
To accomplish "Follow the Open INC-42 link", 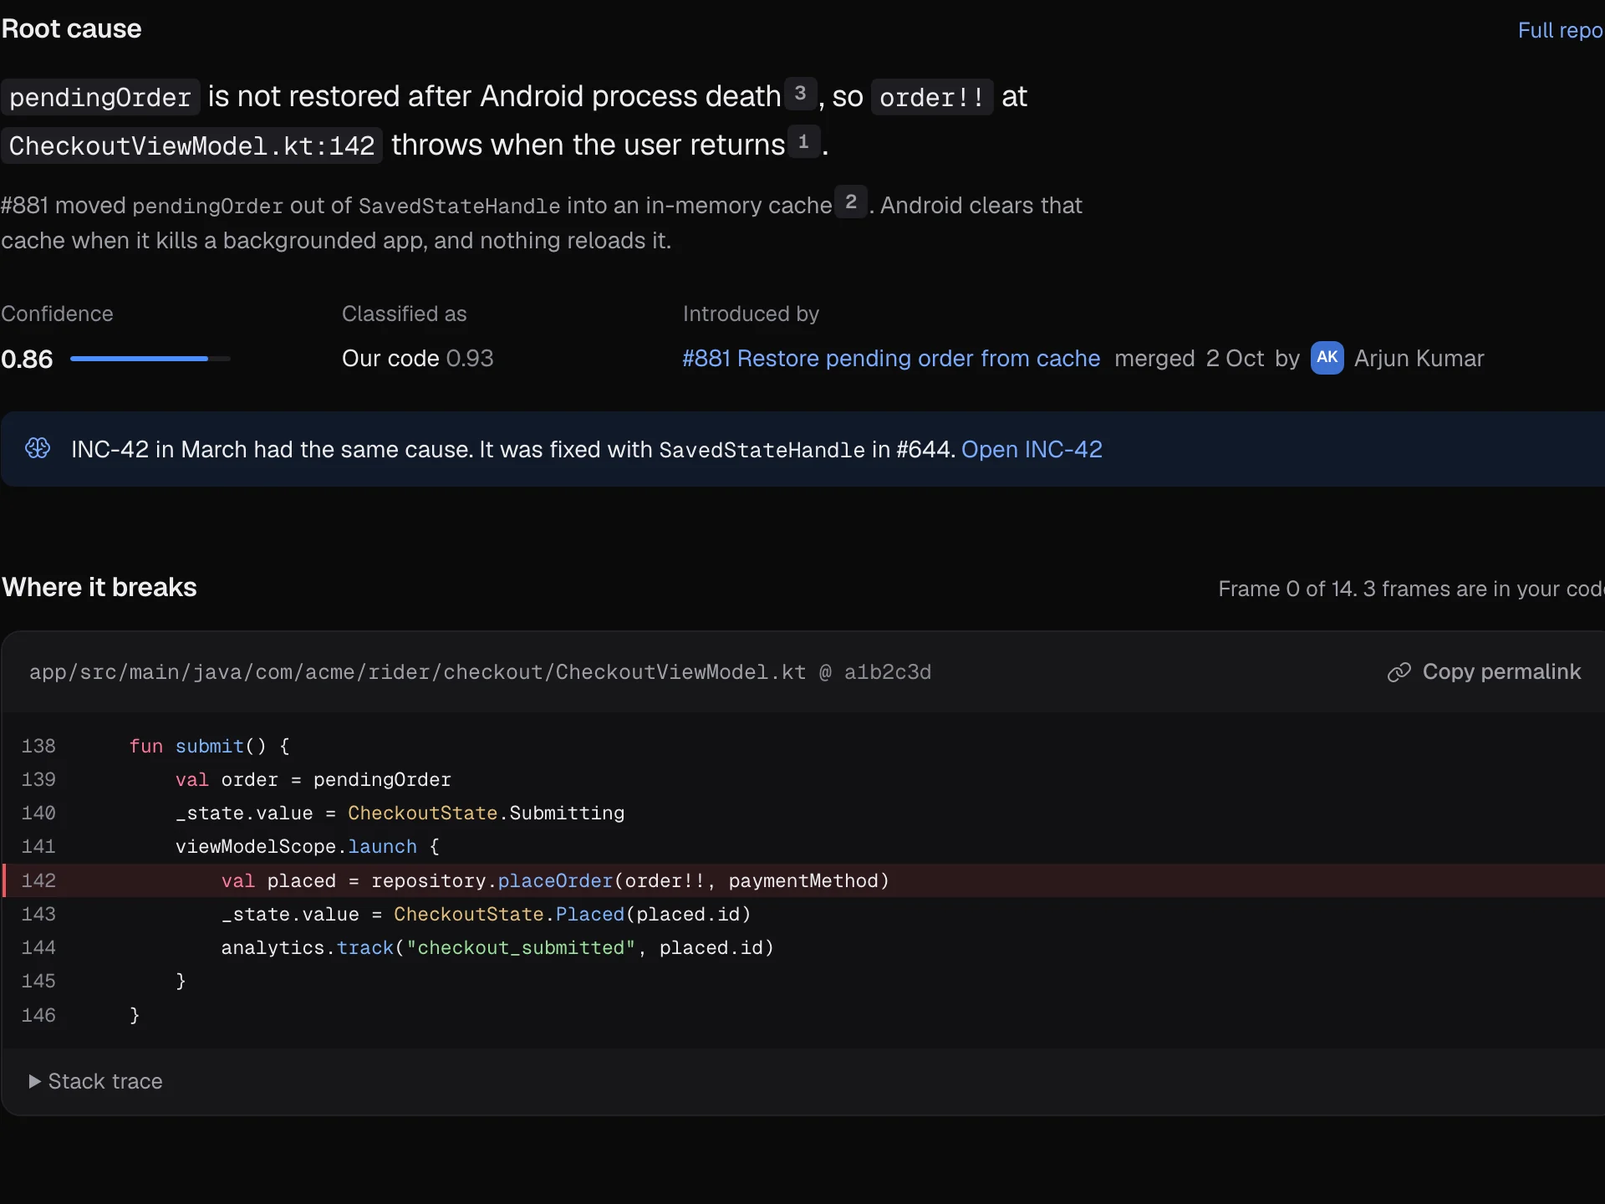I will point(1032,449).
